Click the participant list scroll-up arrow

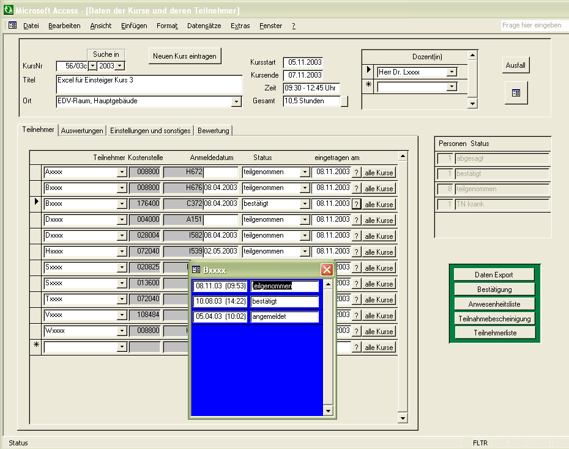click(x=403, y=156)
